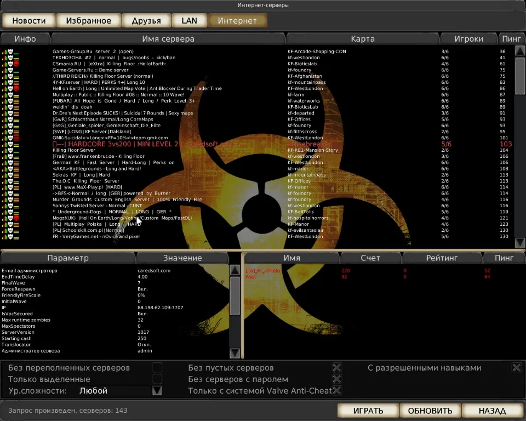The width and height of the screenshot is (526, 421).
Task: Open the 'Новости' tab
Action: pyautogui.click(x=29, y=21)
